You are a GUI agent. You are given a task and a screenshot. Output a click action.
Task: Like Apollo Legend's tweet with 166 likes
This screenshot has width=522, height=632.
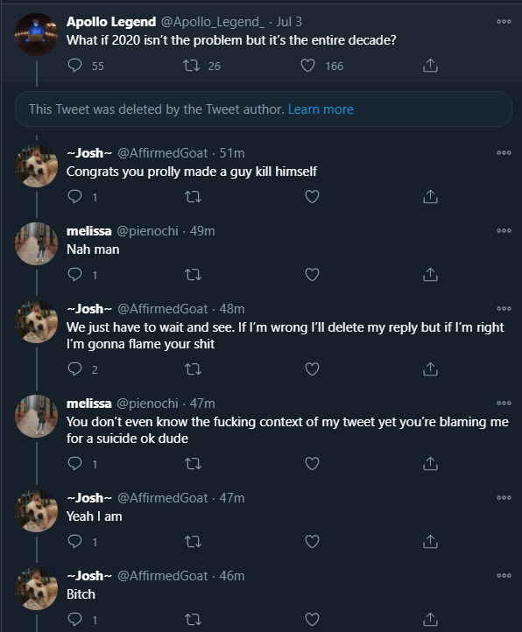pos(307,66)
